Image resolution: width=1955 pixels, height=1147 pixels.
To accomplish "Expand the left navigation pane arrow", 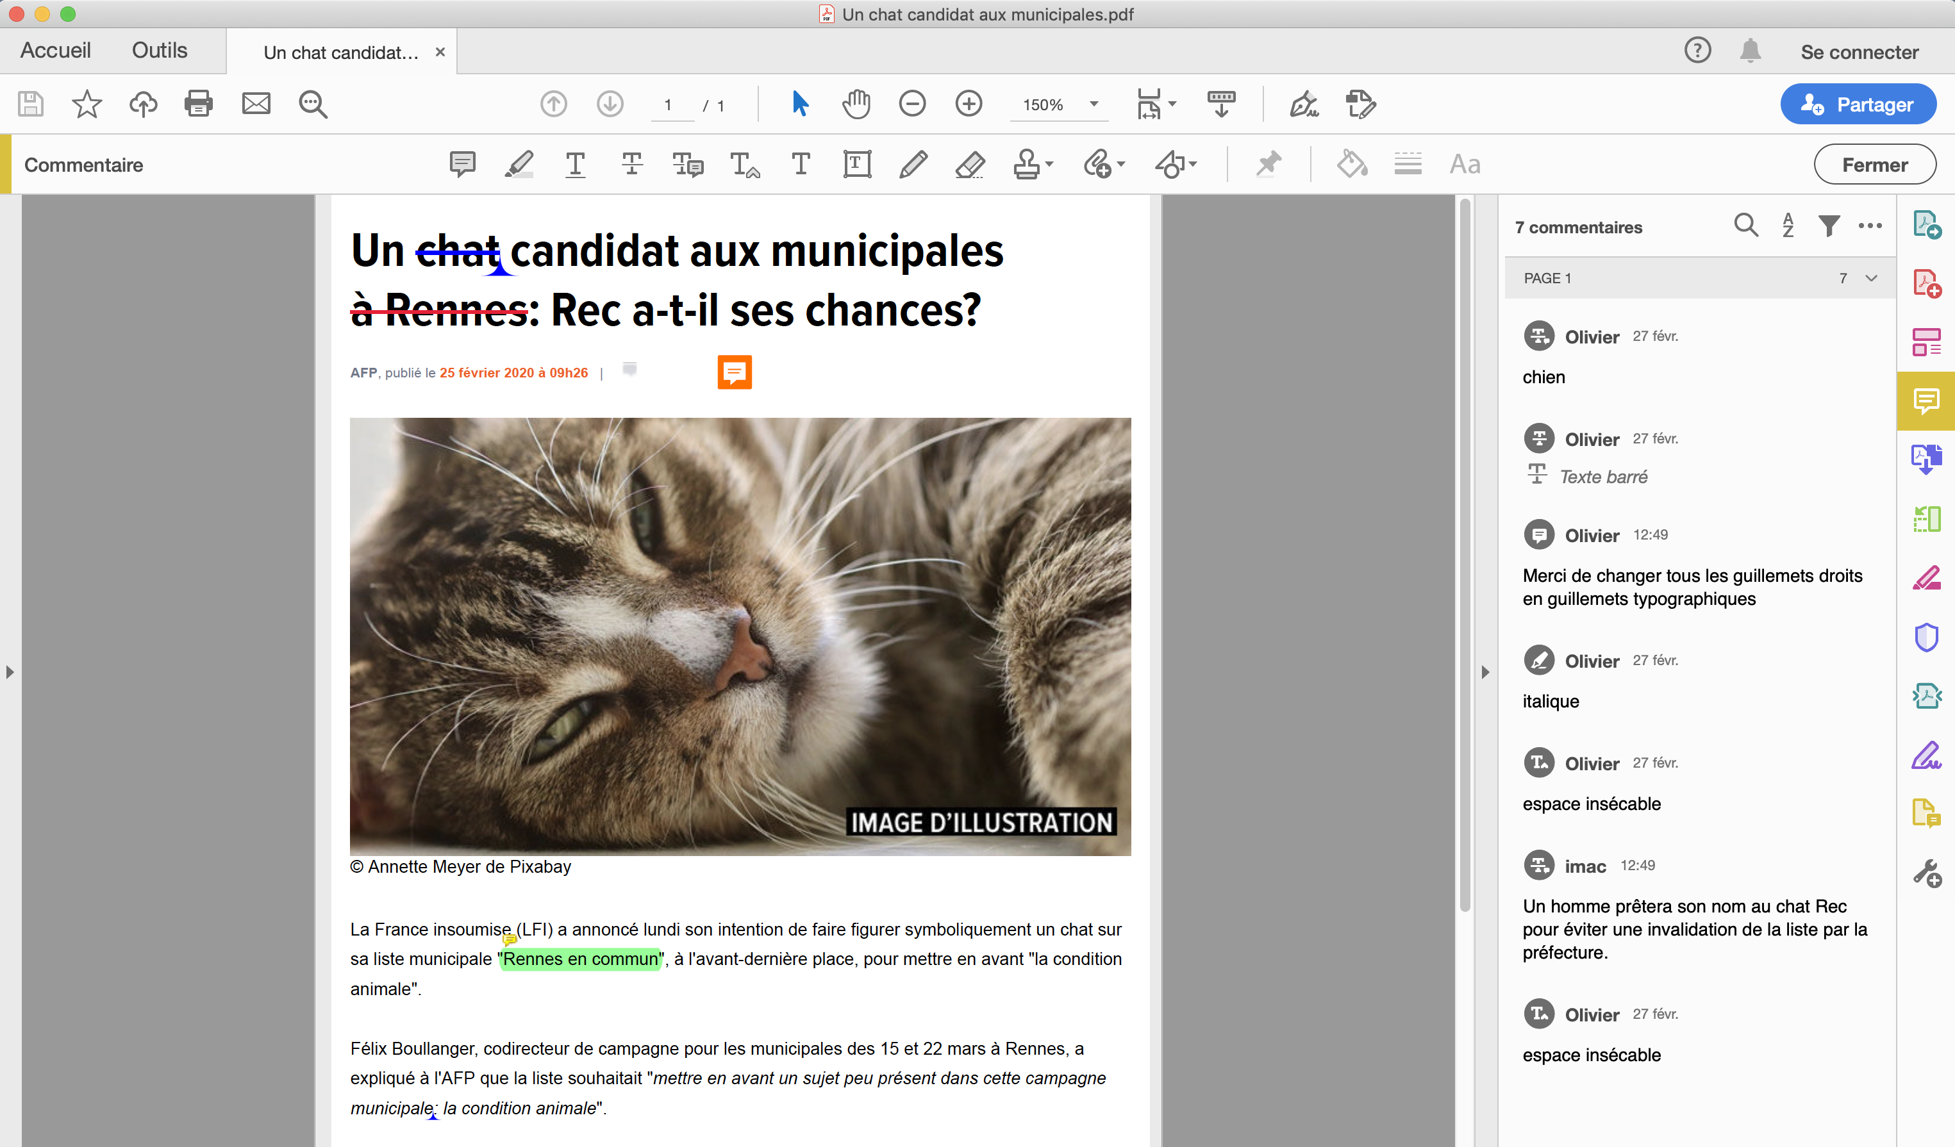I will (x=10, y=672).
